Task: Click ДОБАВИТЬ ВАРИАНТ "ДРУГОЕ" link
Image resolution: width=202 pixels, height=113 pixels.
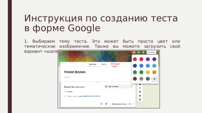Action: [91, 96]
